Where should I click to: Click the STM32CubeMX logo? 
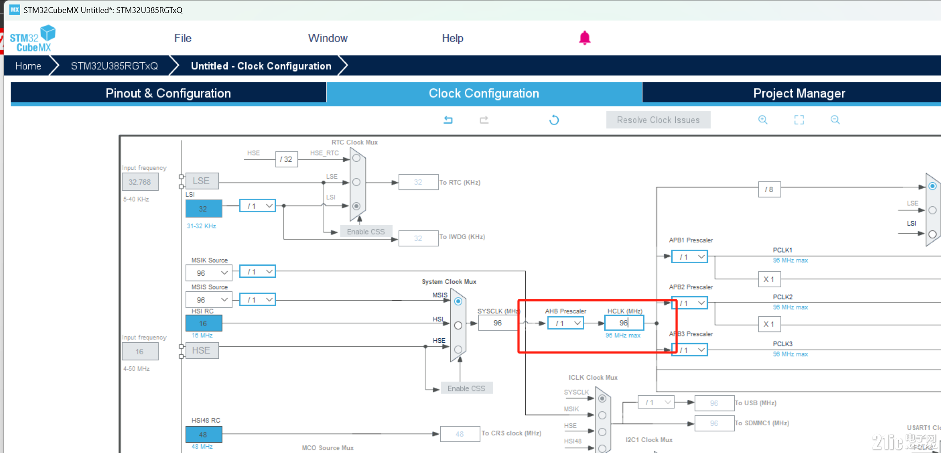pos(32,38)
